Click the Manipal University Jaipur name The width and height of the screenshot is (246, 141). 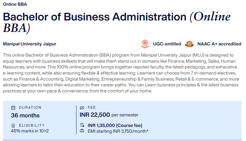[30, 44]
